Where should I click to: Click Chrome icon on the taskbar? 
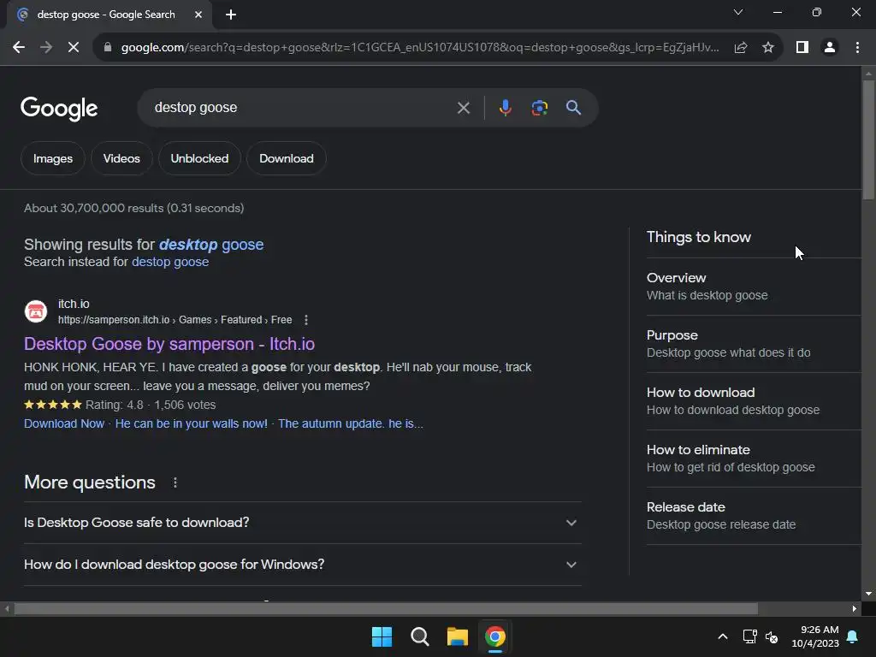pyautogui.click(x=495, y=636)
